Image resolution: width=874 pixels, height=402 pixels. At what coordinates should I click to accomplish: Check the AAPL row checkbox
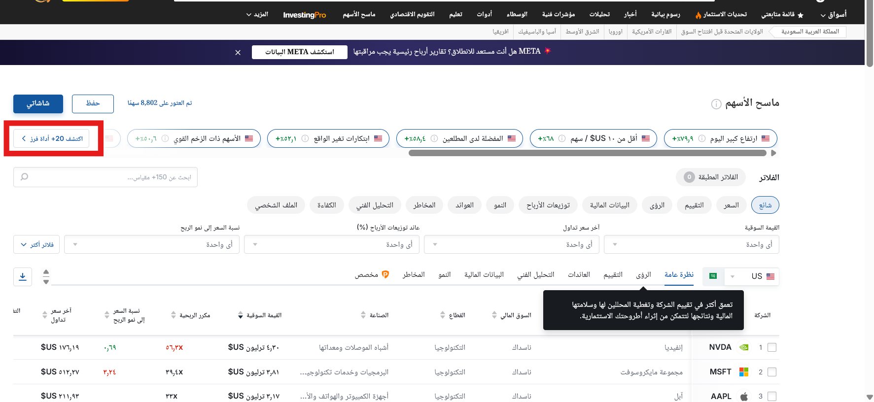772,396
